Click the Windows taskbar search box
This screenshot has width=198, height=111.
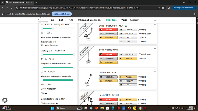coord(69,108)
